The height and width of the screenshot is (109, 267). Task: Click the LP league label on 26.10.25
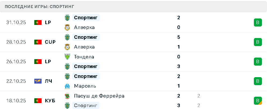[48, 62]
